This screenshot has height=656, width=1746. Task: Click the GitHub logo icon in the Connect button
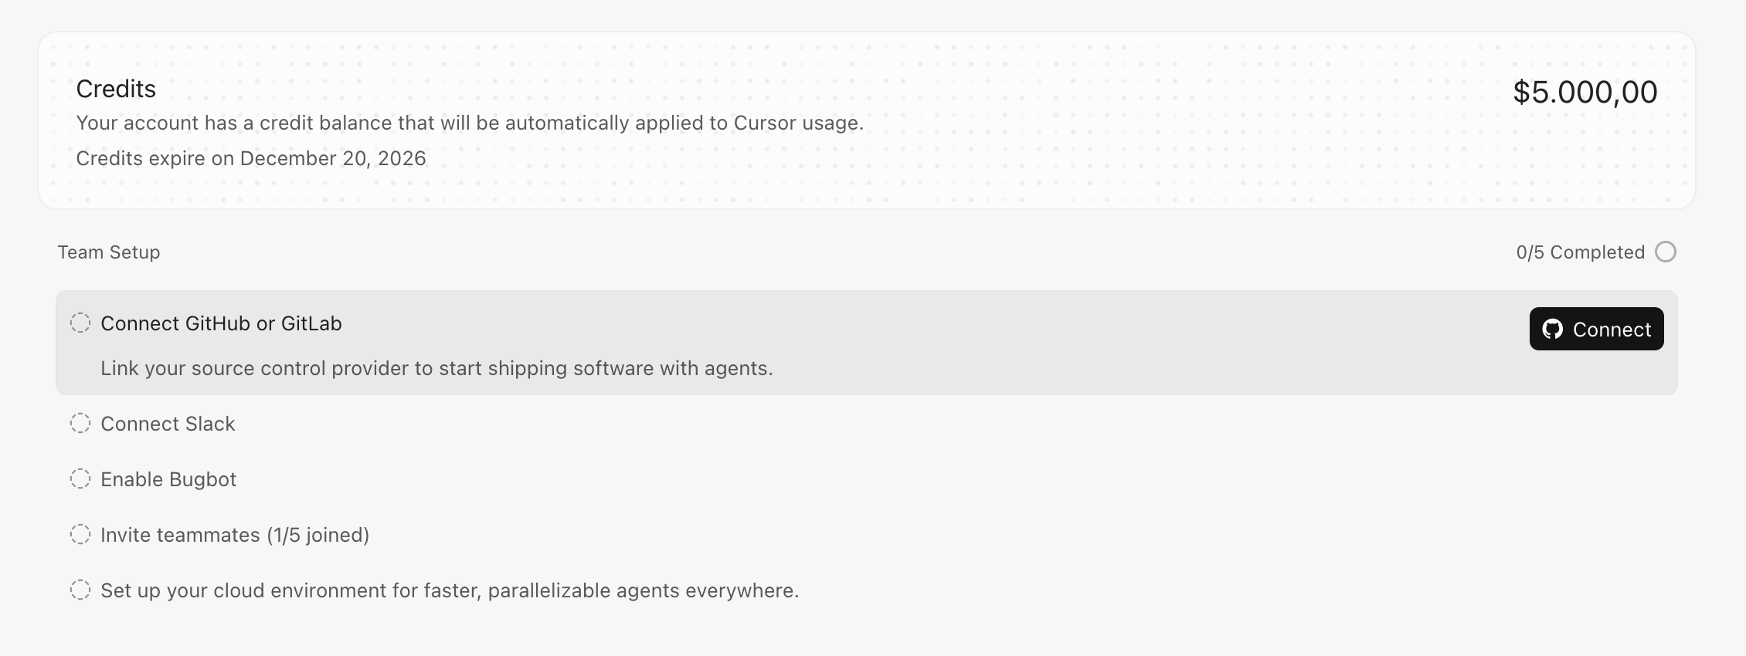(x=1553, y=330)
